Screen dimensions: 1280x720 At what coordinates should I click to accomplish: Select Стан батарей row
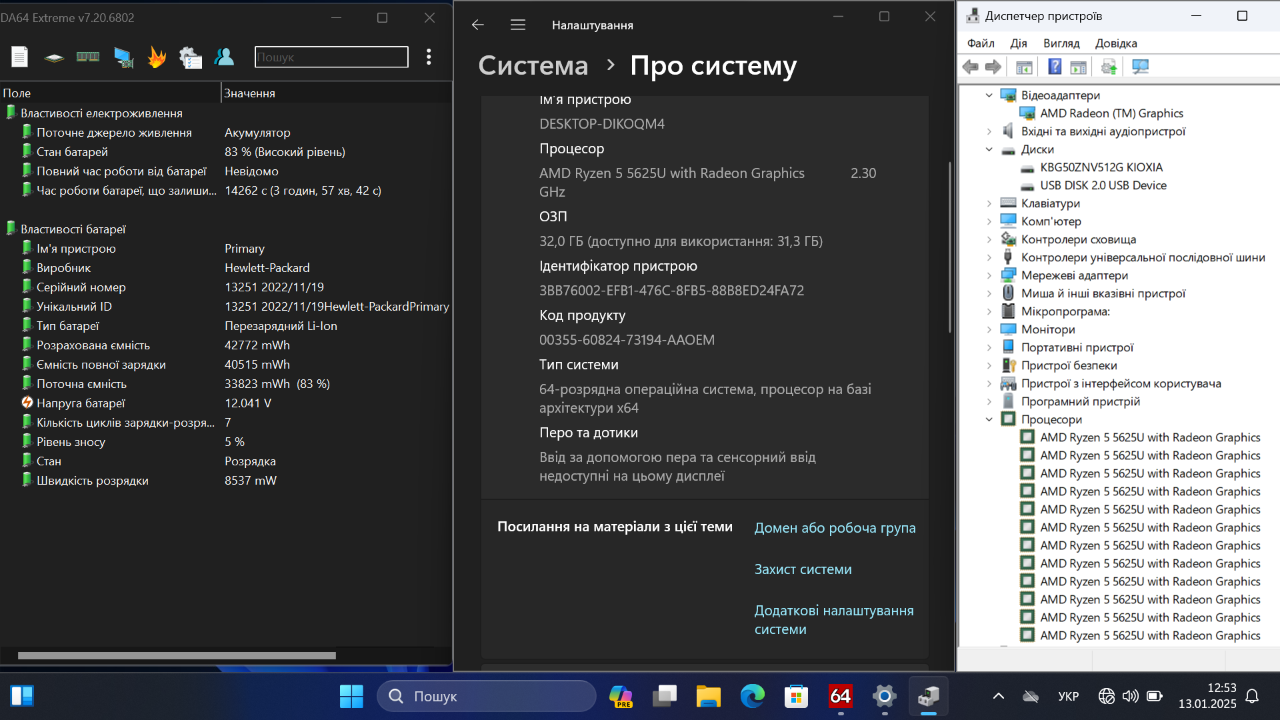226,152
